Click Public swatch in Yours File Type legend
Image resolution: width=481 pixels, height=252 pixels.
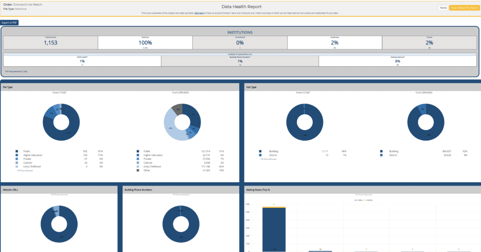pyautogui.click(x=17, y=151)
